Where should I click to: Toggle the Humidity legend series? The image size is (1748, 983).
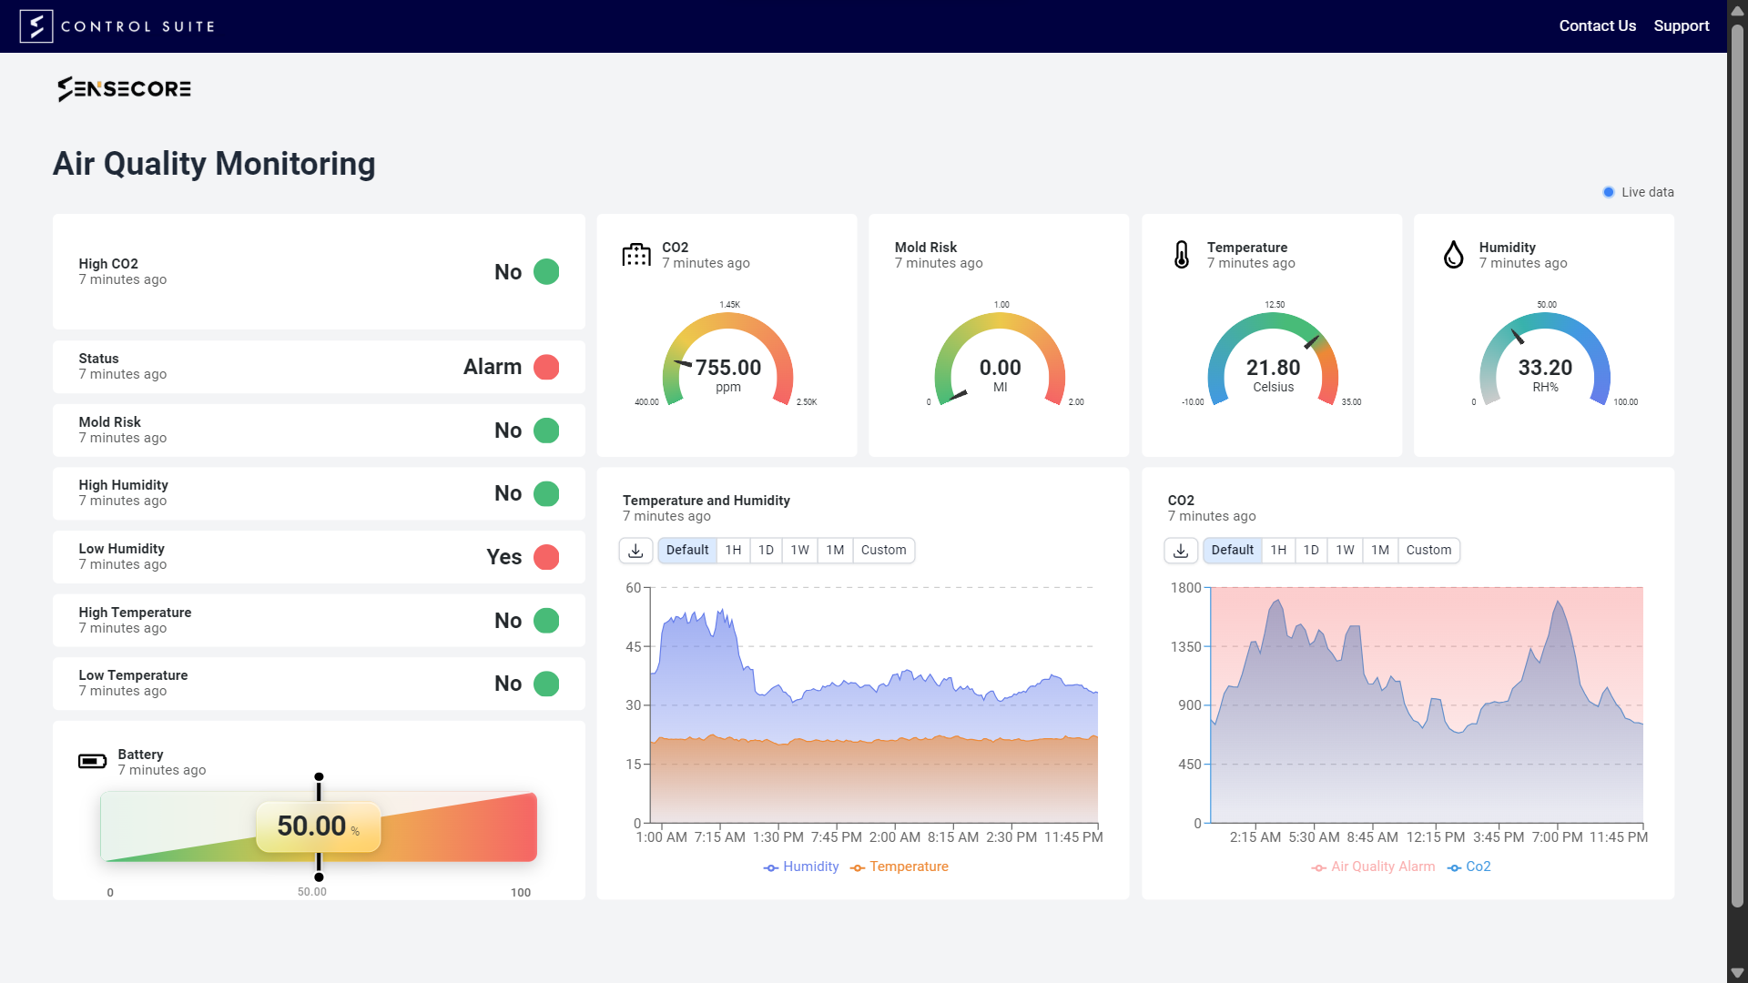[801, 866]
